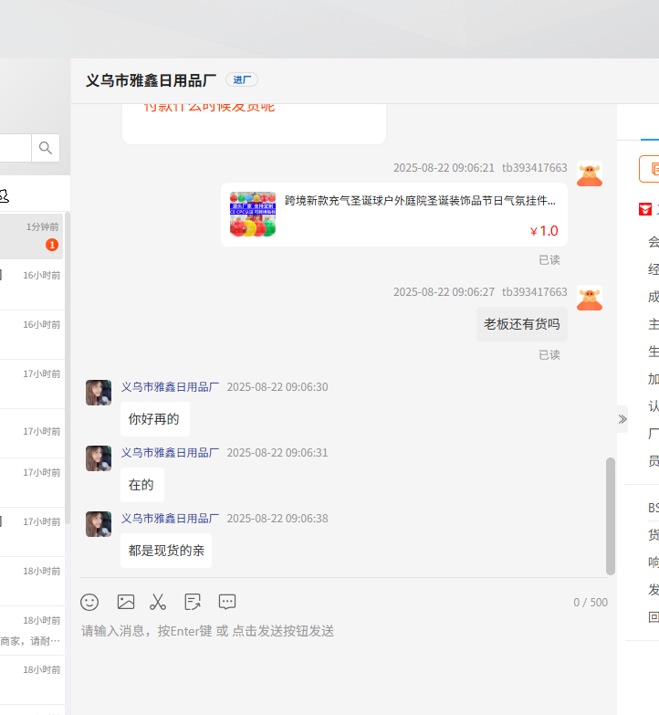
Task: Click the shop title 义乌市雅鑫日用品厂 in header
Action: point(152,80)
